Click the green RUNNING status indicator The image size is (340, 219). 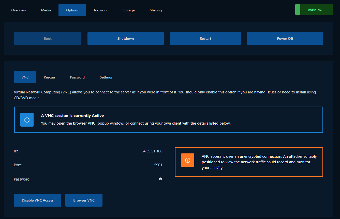tap(314, 10)
